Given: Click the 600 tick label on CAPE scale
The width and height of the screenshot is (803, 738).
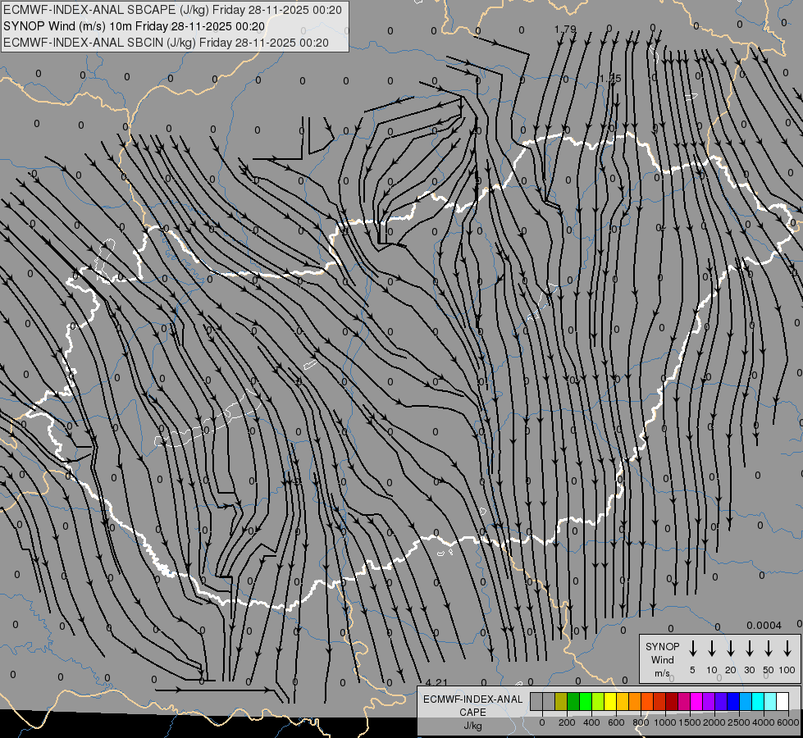Looking at the screenshot, I should 616,722.
